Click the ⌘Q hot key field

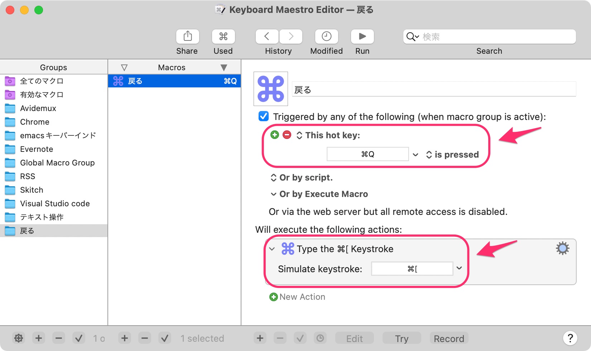[x=368, y=154]
